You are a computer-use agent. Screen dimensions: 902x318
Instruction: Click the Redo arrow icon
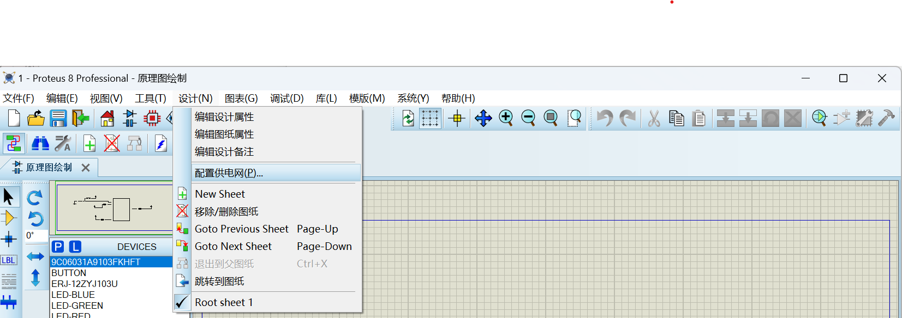tap(628, 118)
